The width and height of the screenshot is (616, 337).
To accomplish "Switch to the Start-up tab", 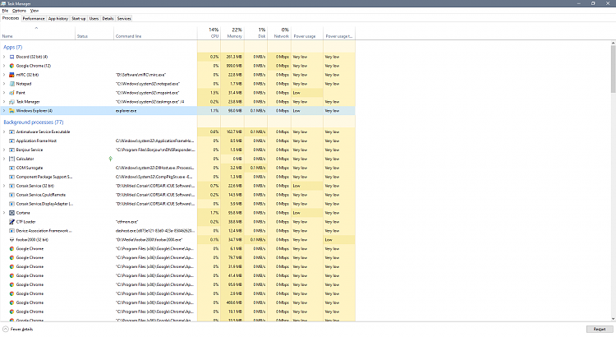I will coord(79,18).
